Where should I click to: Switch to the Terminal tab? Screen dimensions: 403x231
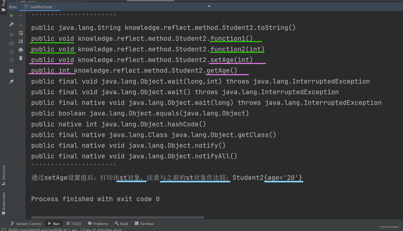coord(144,223)
